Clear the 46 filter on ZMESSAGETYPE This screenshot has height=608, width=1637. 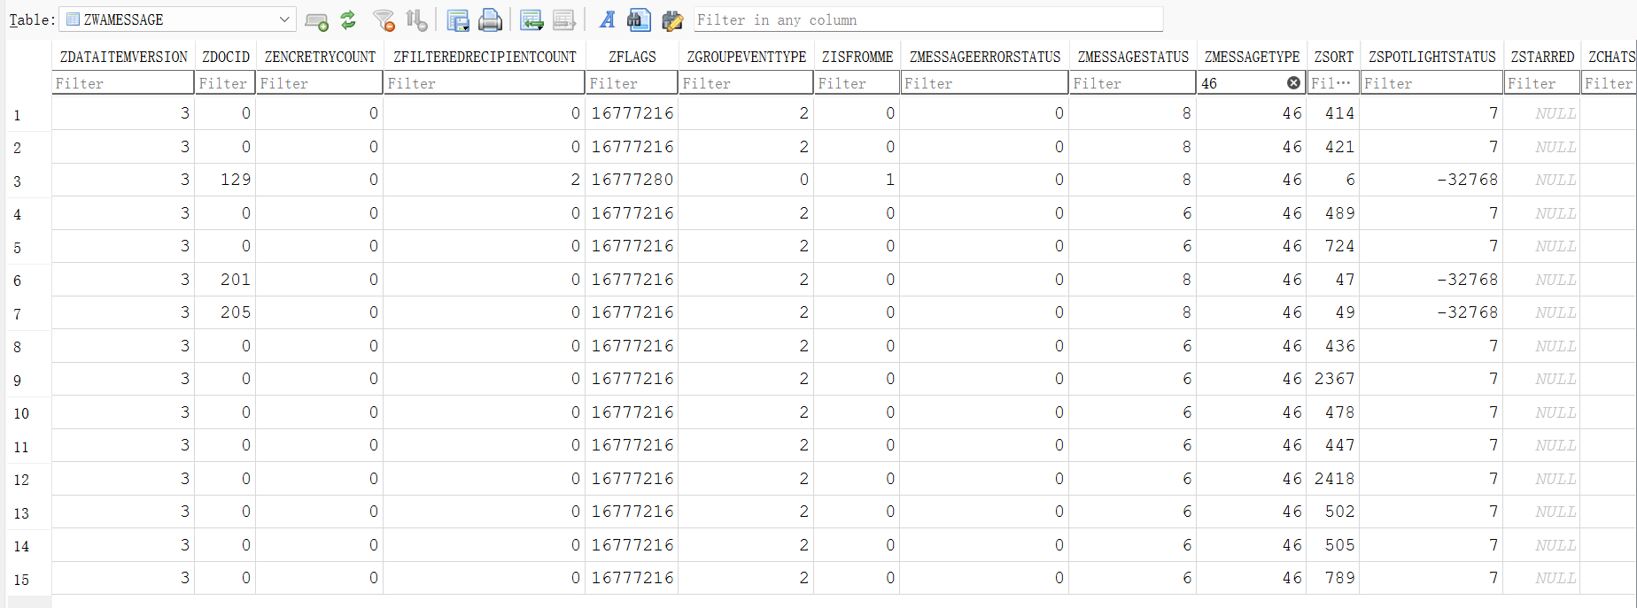[x=1293, y=83]
